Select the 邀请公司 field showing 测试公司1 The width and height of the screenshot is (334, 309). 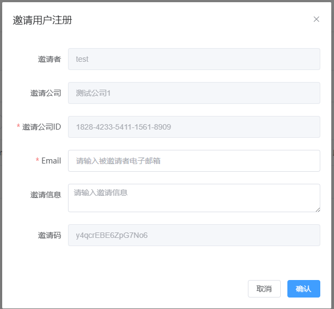[194, 93]
